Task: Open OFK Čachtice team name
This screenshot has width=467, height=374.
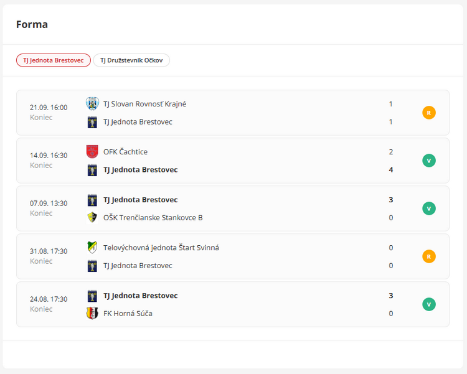Action: [x=125, y=152]
